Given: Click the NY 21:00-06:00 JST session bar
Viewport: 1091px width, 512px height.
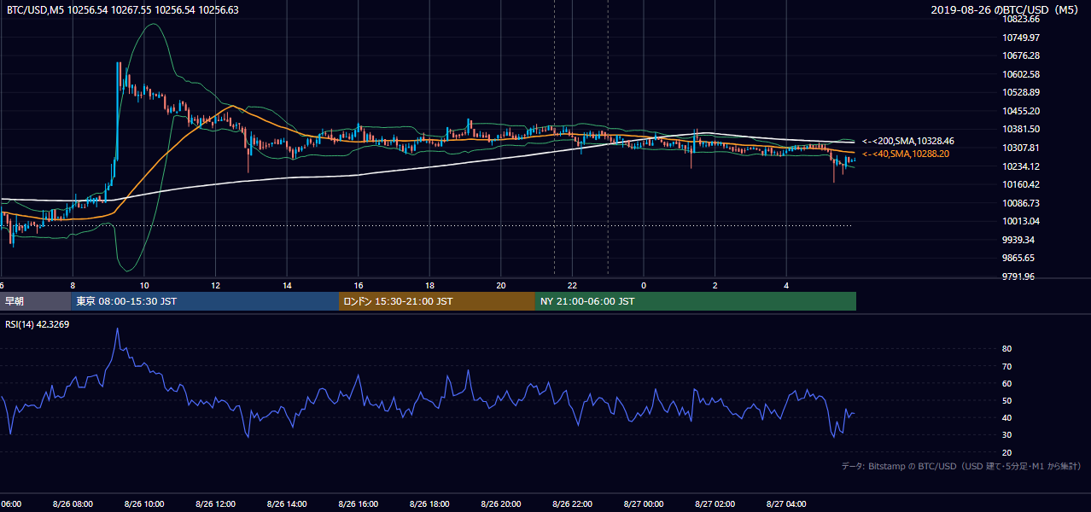Looking at the screenshot, I should [696, 301].
